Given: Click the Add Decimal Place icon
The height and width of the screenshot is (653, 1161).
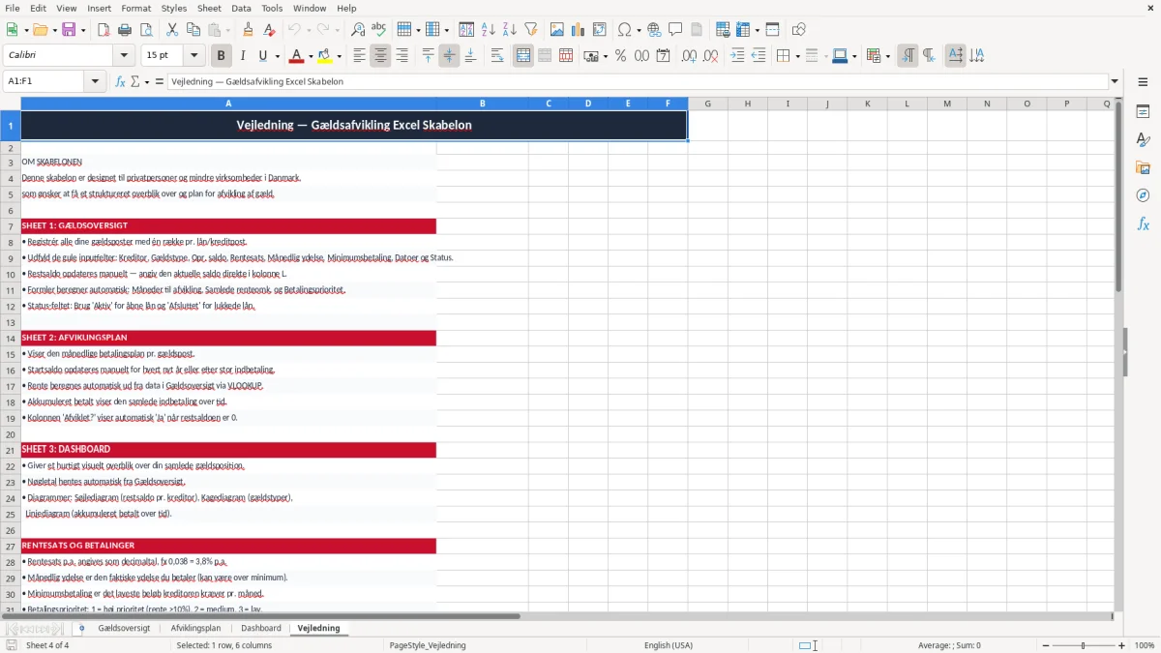Looking at the screenshot, I should (x=690, y=56).
